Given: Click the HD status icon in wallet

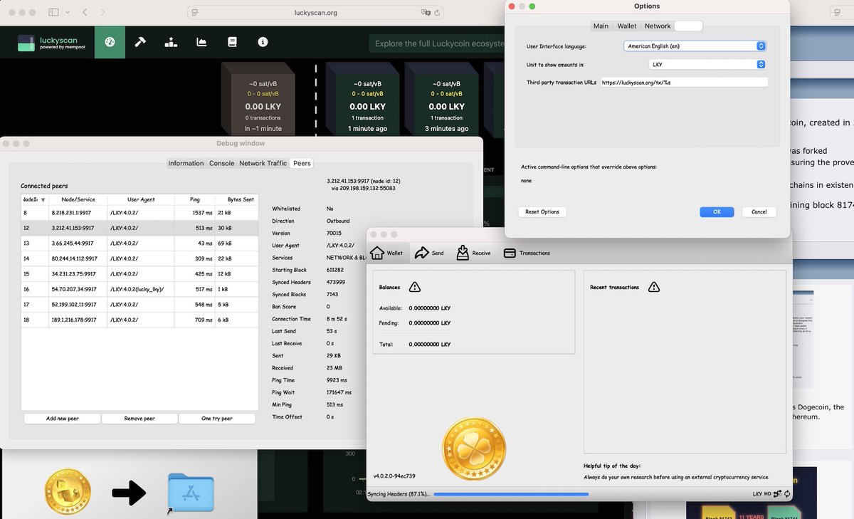Looking at the screenshot, I should coord(767,494).
